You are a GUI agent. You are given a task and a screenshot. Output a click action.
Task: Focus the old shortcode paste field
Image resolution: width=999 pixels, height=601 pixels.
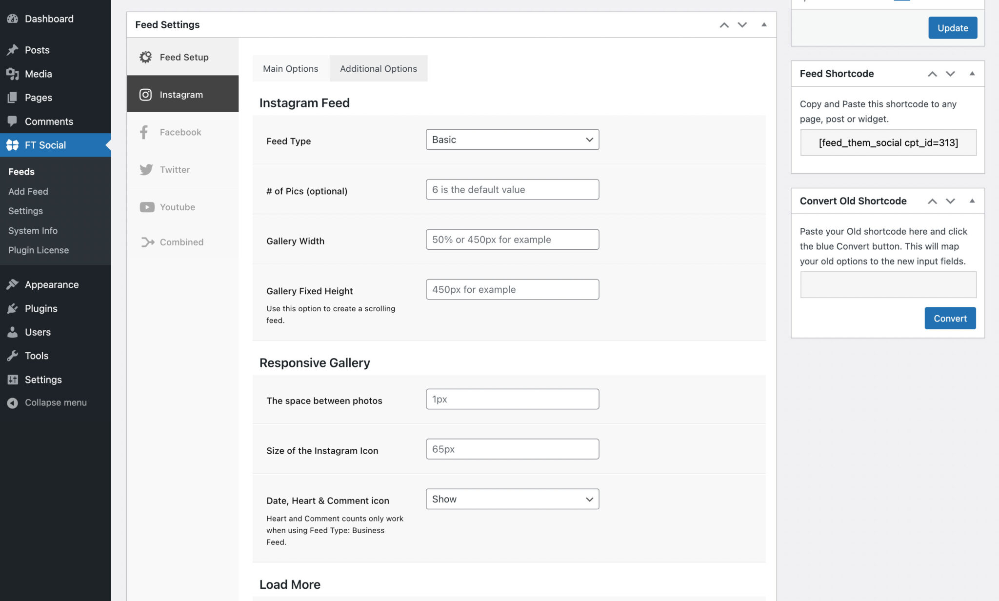point(888,284)
